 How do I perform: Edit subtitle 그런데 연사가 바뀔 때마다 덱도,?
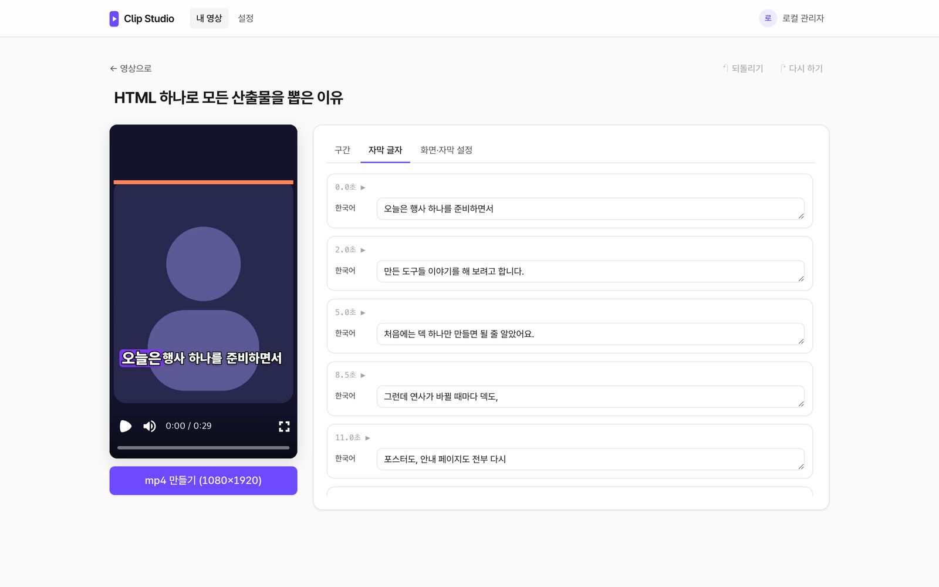[x=590, y=397]
